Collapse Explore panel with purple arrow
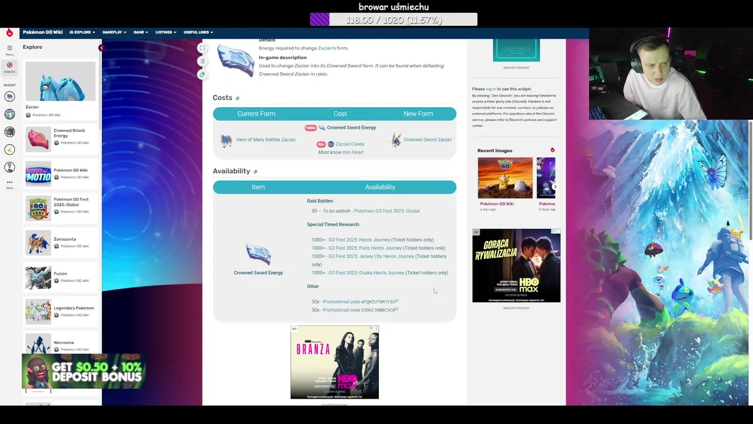 tap(101, 48)
